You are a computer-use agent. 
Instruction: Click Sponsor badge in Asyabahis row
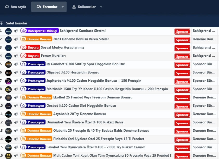(182, 115)
